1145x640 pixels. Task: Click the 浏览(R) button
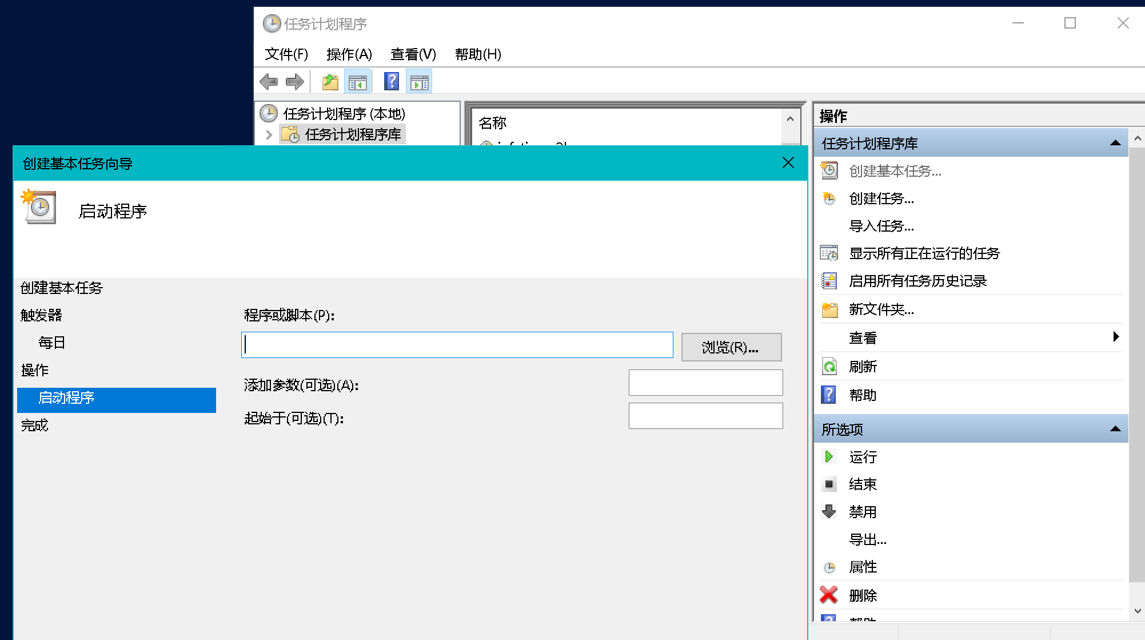[731, 347]
